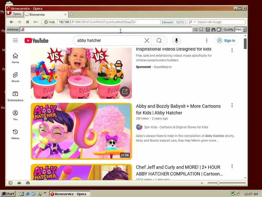Click the saved bookmarks page icon
262x197 pixels.
208,29
